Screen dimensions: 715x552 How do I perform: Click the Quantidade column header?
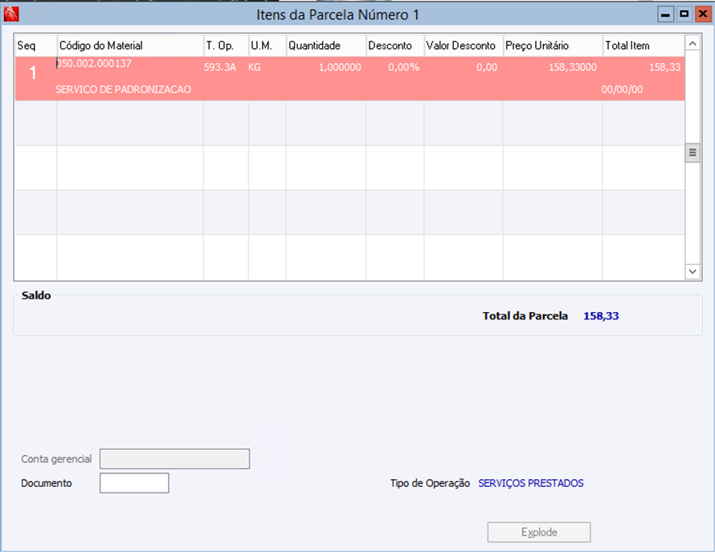(x=326, y=46)
